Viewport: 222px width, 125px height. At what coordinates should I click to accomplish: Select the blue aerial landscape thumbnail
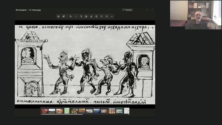[x=97, y=111]
